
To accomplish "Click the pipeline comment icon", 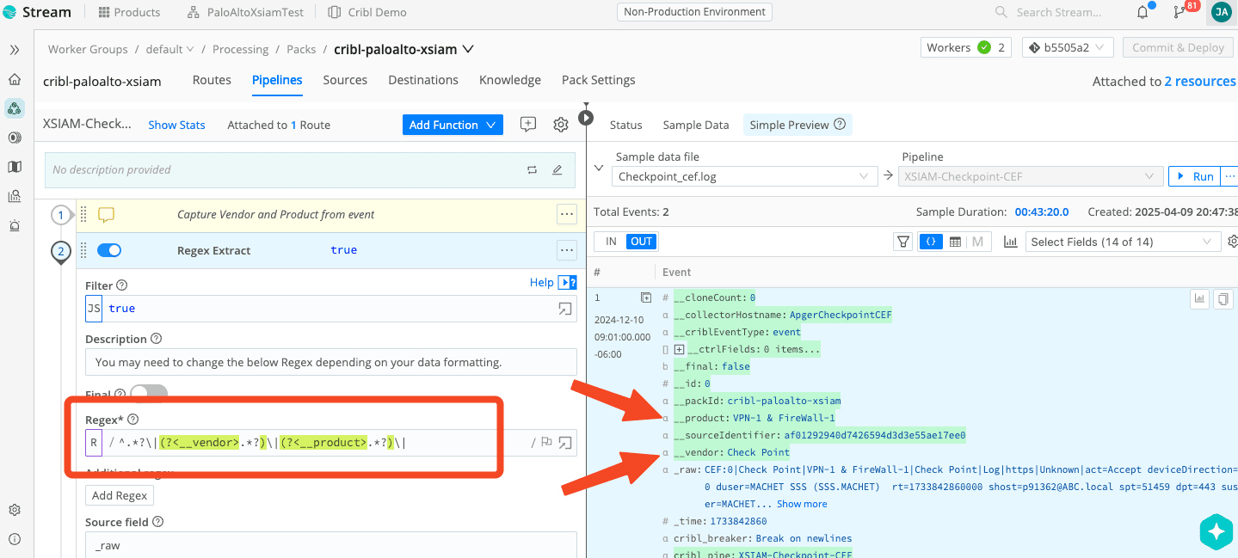I will point(528,125).
